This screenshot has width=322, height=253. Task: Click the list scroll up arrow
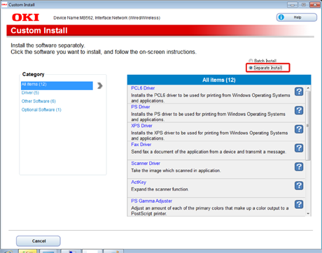308,88
